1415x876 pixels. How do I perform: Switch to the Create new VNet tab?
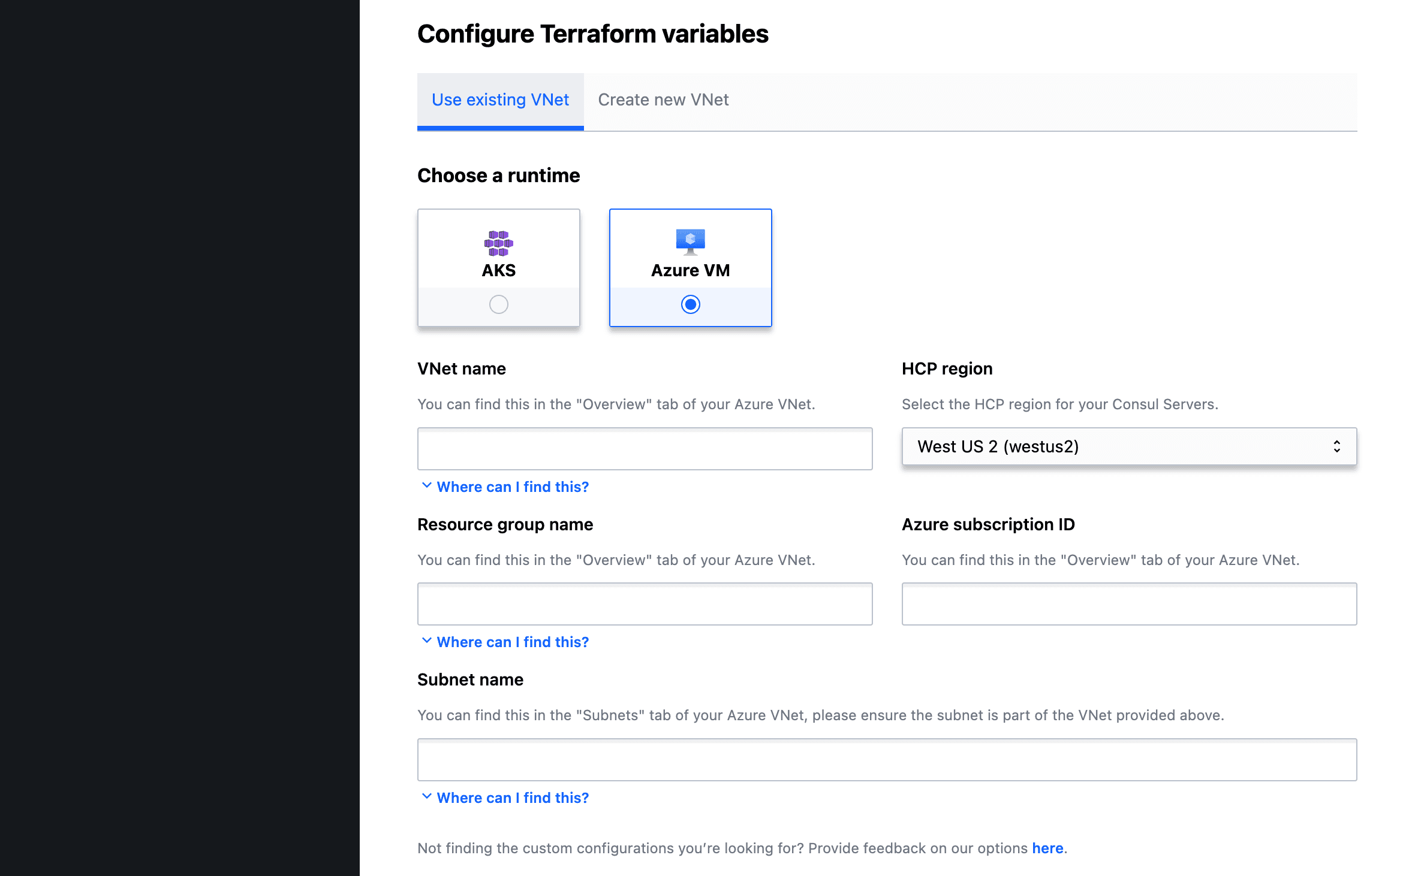pyautogui.click(x=663, y=99)
